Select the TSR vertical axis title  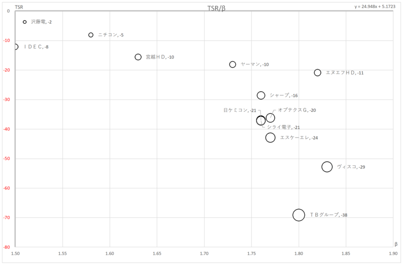pyautogui.click(x=19, y=7)
